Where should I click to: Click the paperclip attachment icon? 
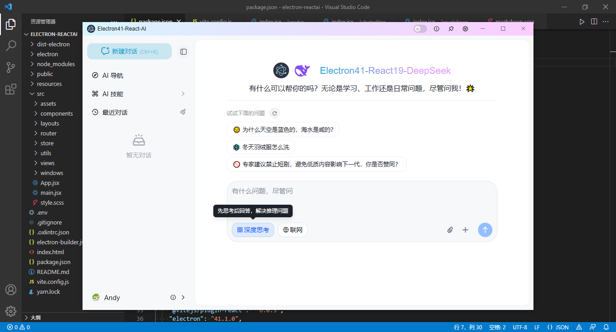point(450,230)
